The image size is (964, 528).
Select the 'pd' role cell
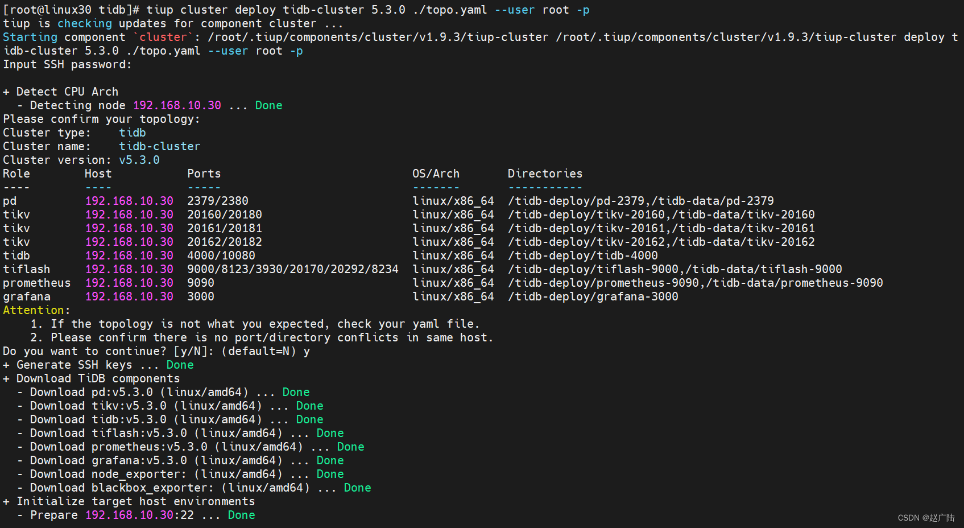tap(10, 201)
